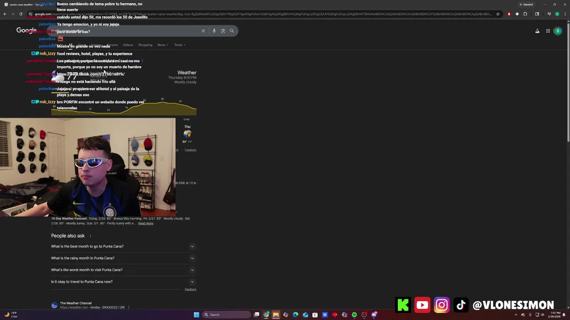The image size is (570, 320).
Task: Open Microsoft Edge from the taskbar
Action: click(x=295, y=315)
